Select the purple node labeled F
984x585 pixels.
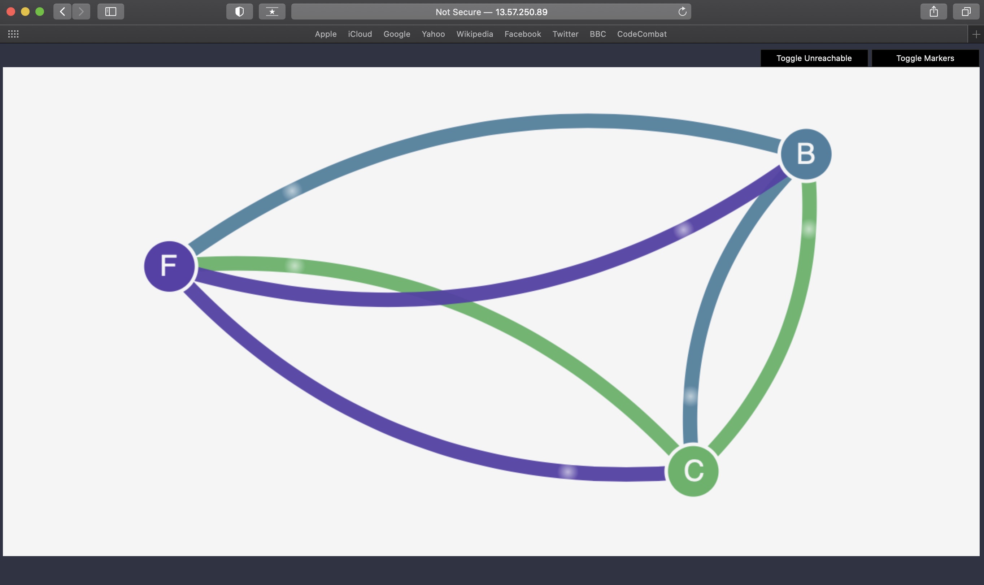[x=169, y=266]
